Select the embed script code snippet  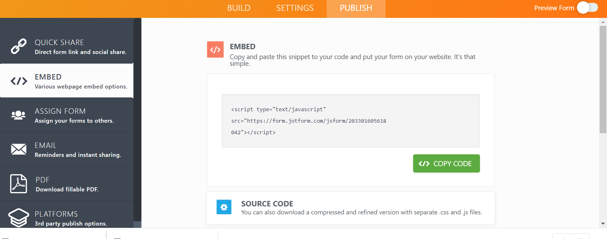350,120
